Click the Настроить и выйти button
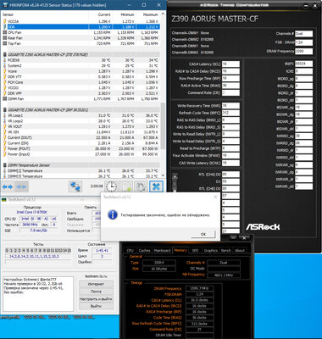Screen dimensions: 322x339 (x=96, y=298)
